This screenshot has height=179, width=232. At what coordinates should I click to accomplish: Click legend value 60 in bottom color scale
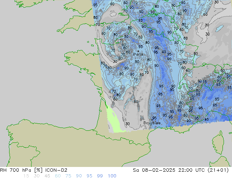[58, 176]
